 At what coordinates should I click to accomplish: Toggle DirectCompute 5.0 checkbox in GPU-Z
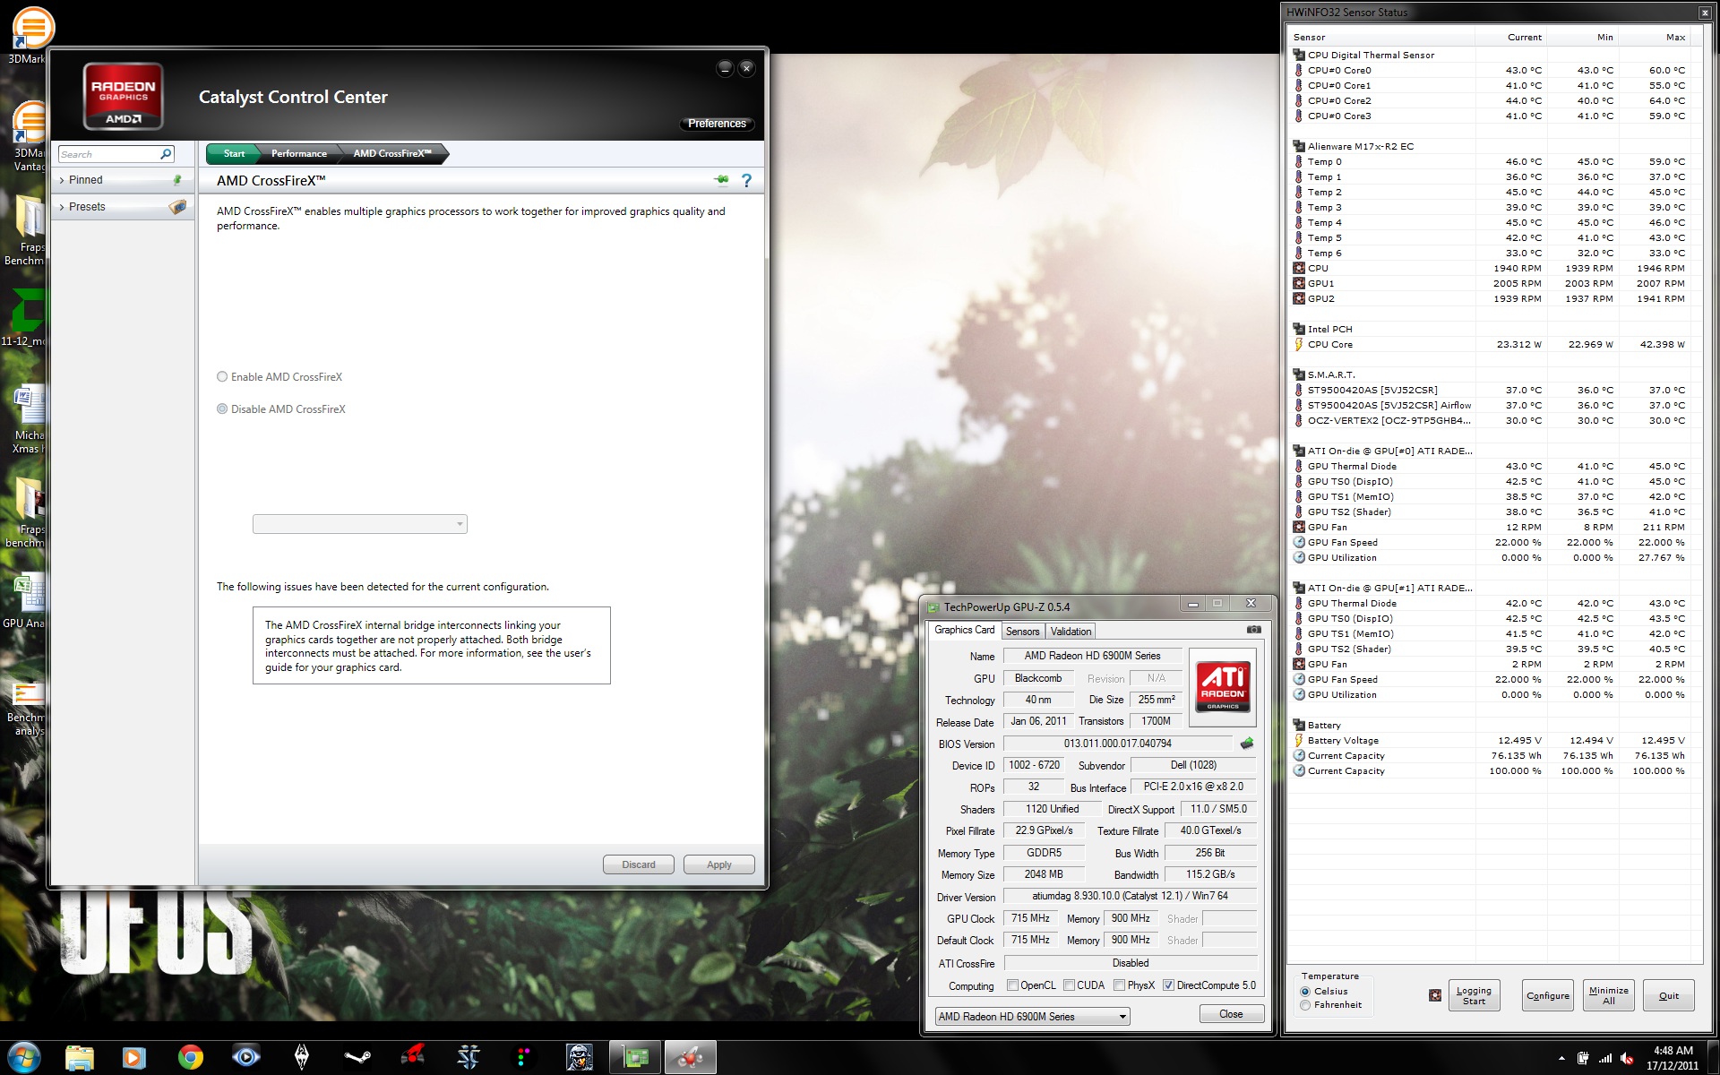[x=1168, y=985]
